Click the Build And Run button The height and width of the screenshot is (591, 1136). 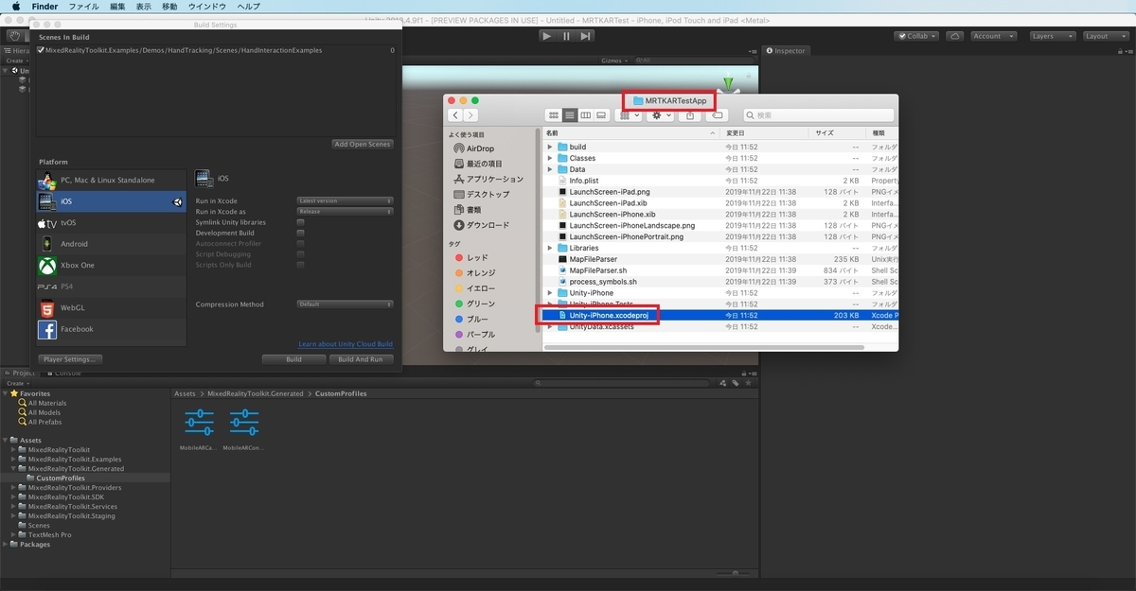tap(361, 359)
